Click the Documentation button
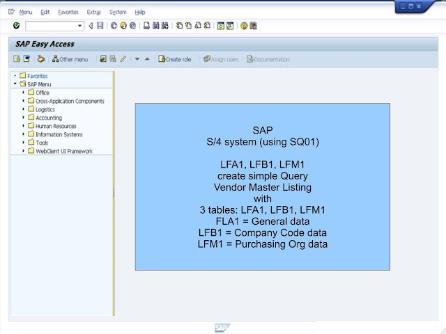446x334 pixels. point(268,59)
